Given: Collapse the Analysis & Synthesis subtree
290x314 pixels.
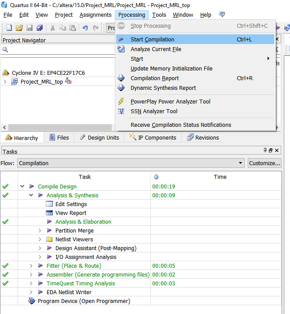Looking at the screenshot, I should coord(31,195).
